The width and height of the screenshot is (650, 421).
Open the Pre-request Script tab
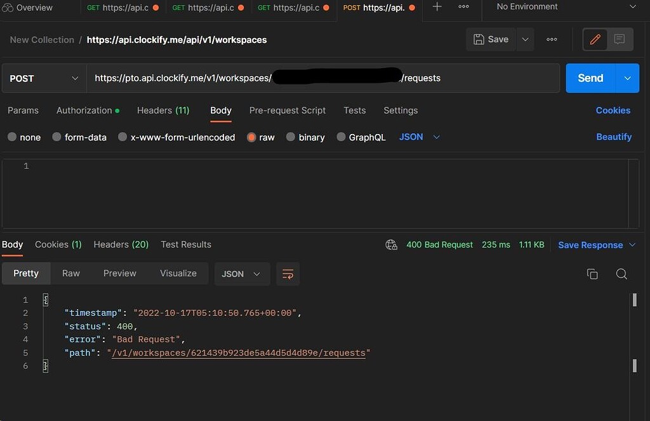click(x=287, y=110)
